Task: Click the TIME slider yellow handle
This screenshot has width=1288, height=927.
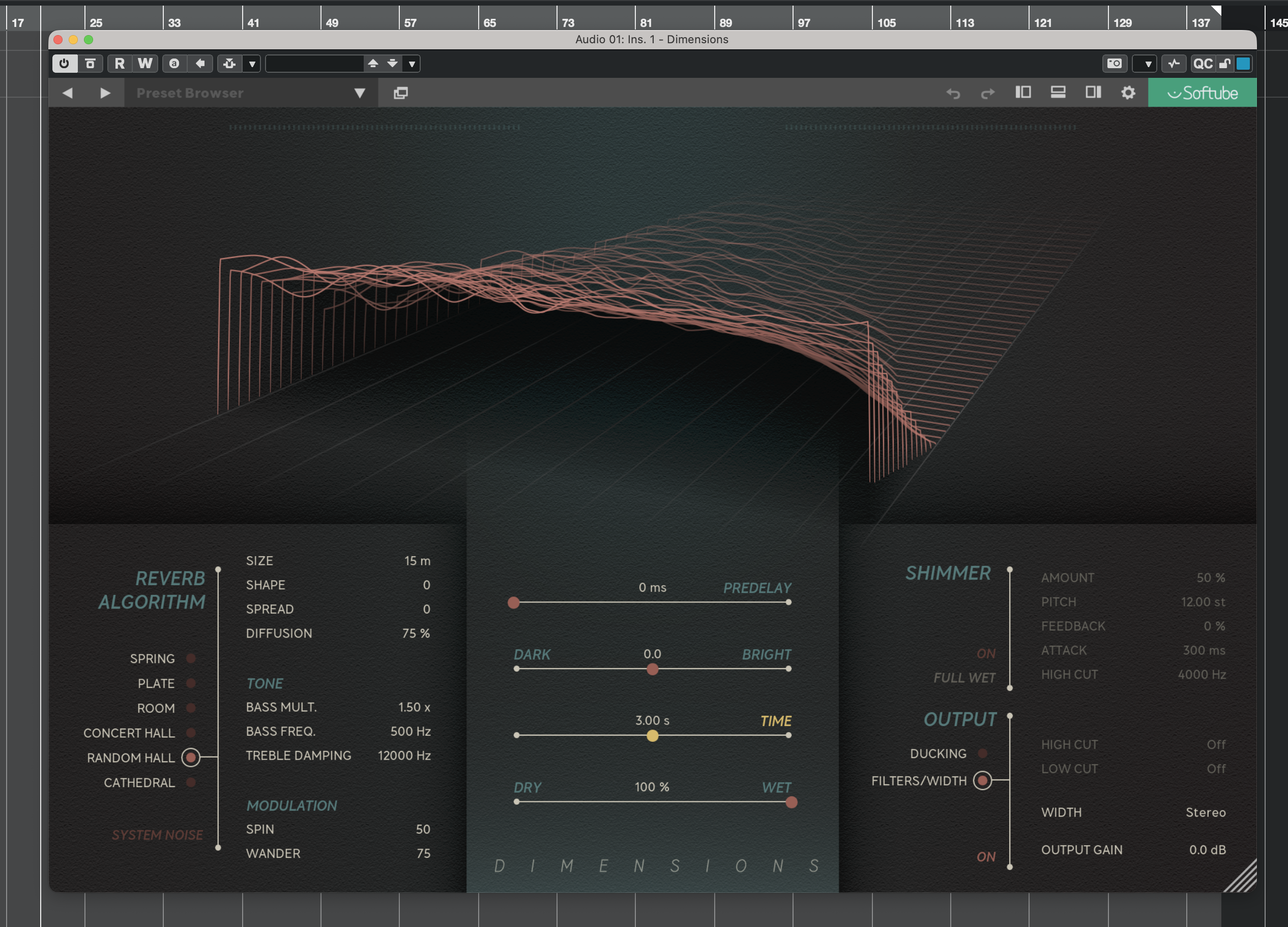Action: (x=653, y=736)
